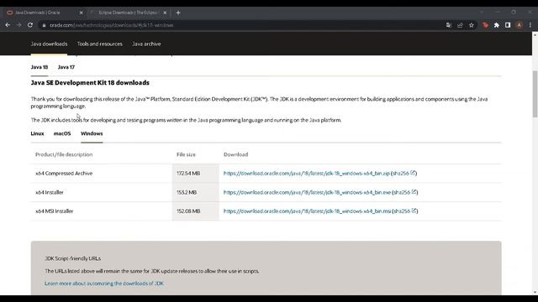Select the Linux tab

[x=37, y=133]
